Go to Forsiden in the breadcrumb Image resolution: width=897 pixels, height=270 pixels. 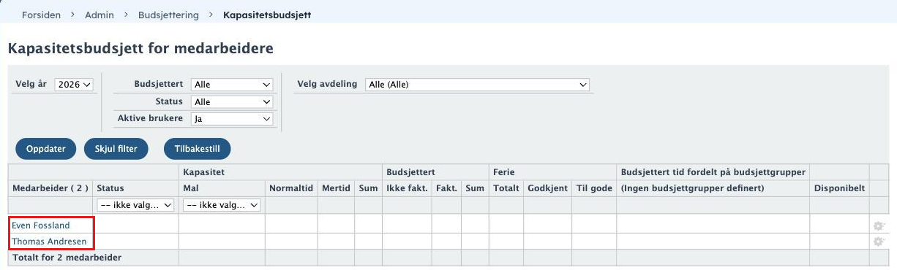coord(41,15)
